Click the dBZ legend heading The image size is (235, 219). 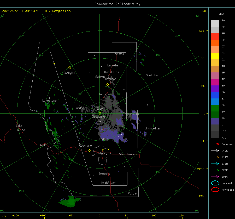point(221,14)
